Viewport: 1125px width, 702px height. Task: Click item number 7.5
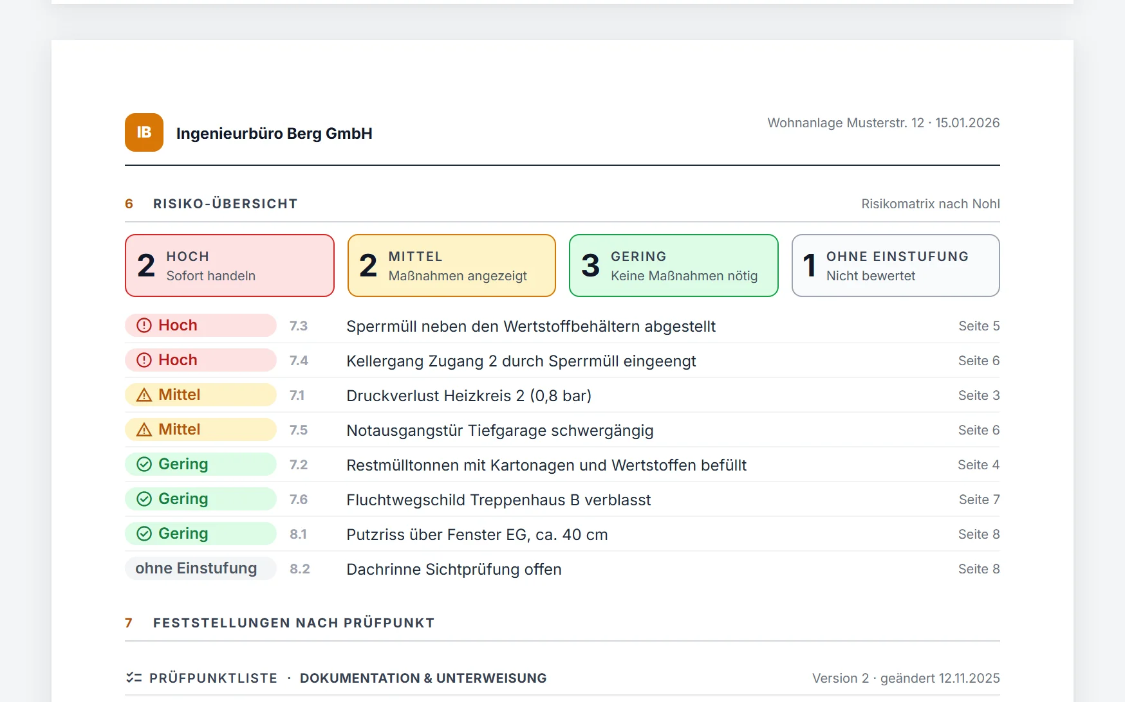coord(299,430)
